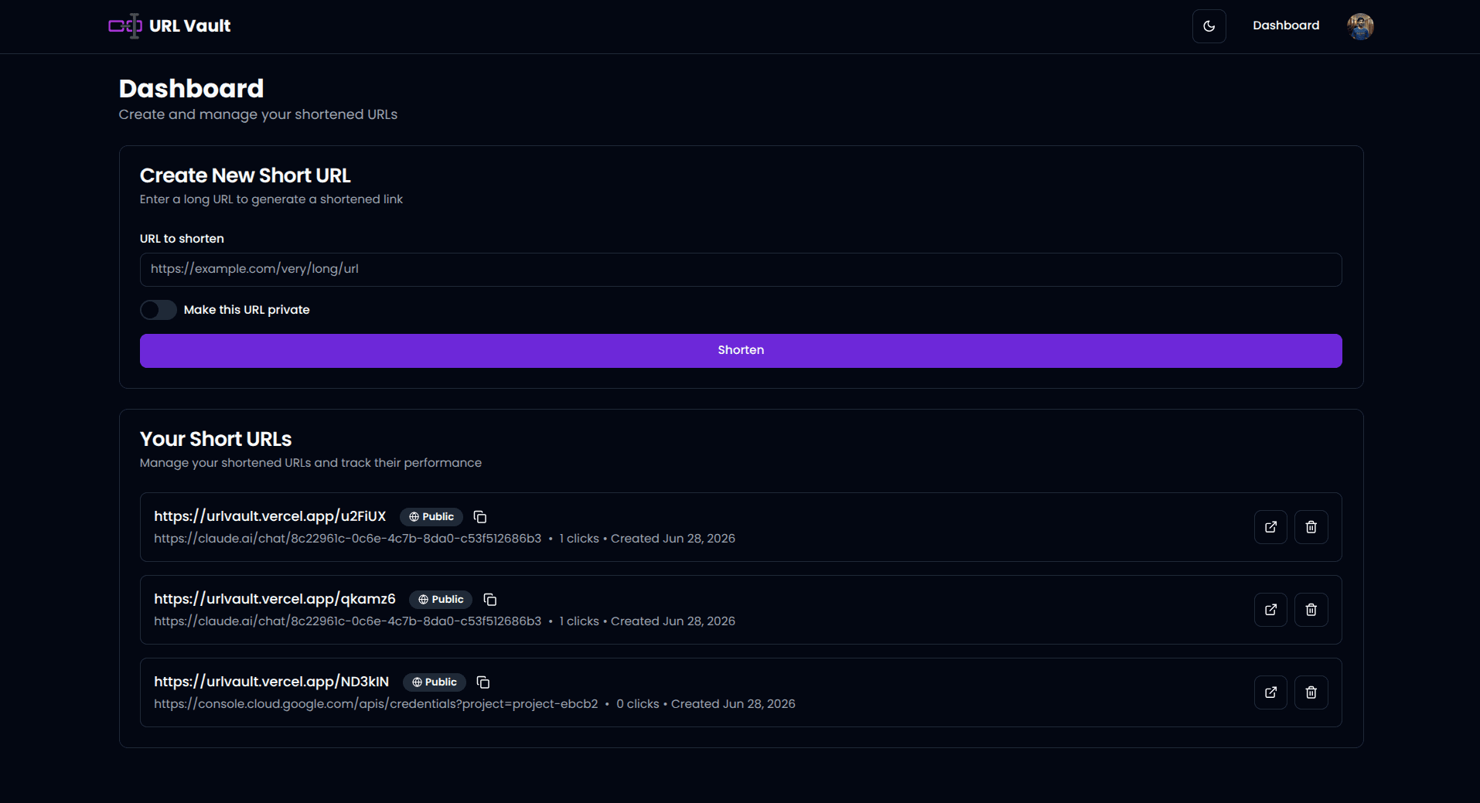The height and width of the screenshot is (803, 1480).
Task: Select the https://urlvault.vercel.app/ND3kIN text
Action: [271, 682]
